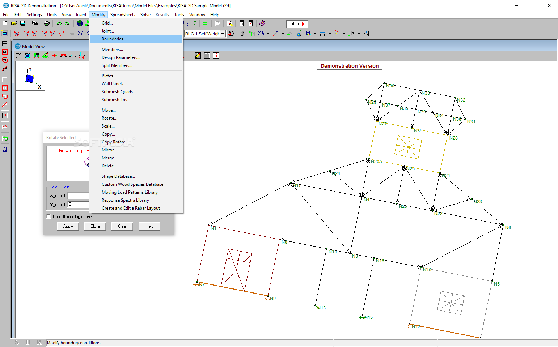Click the X_coord input field
Image resolution: width=558 pixels, height=347 pixels.
coord(79,196)
